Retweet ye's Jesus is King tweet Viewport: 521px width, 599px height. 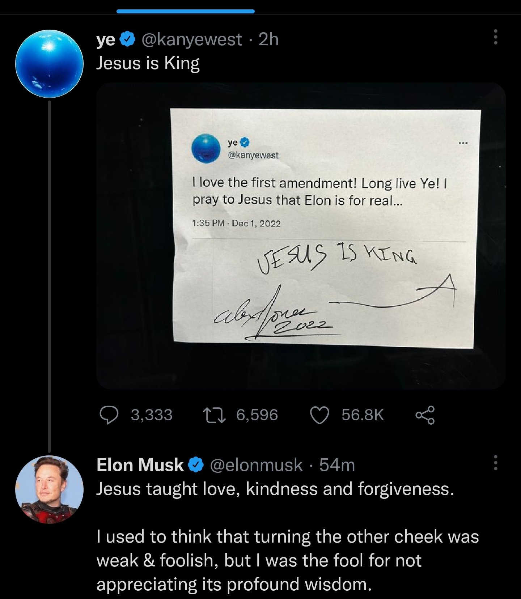(214, 415)
